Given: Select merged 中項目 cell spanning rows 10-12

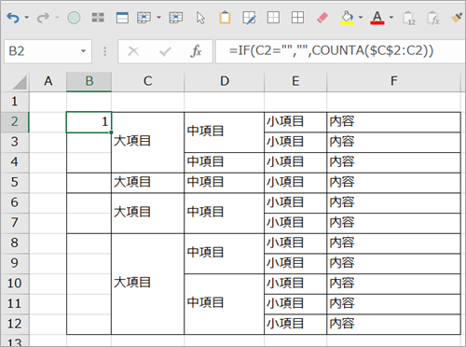Looking at the screenshot, I should coord(225,304).
